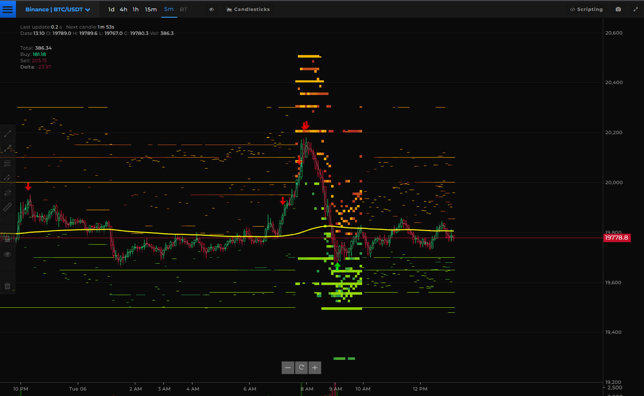
Task: Delete drawings with the trash icon
Action: tap(8, 286)
